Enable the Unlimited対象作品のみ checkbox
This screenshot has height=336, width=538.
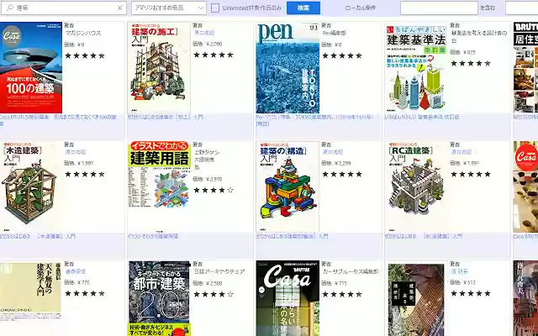point(215,8)
